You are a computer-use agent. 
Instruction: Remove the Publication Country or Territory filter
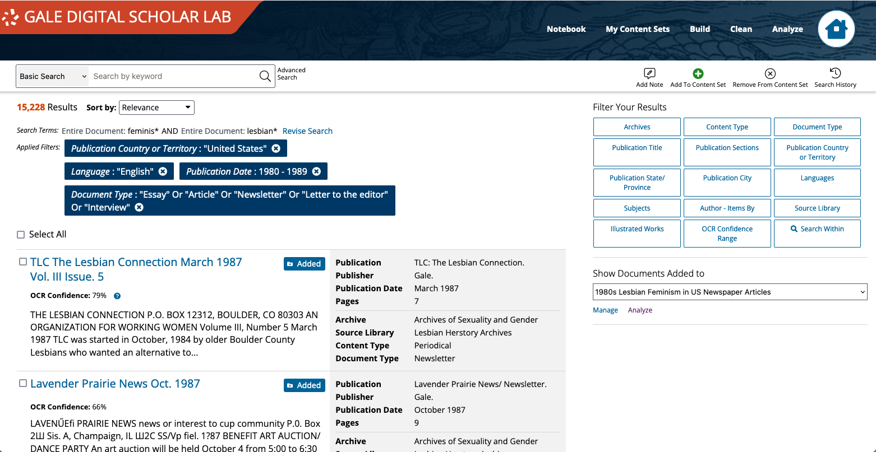pos(276,148)
